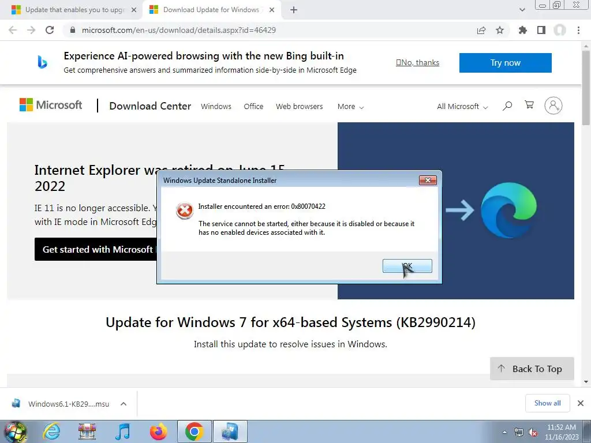This screenshot has width=591, height=443.
Task: Open the Chrome three-dot menu
Action: click(578, 30)
